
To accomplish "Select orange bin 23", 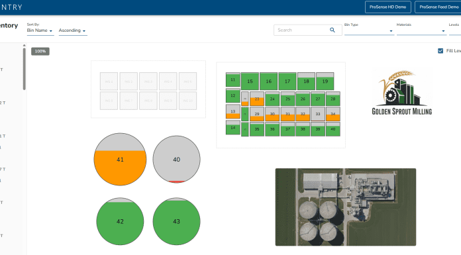I will pos(257,99).
